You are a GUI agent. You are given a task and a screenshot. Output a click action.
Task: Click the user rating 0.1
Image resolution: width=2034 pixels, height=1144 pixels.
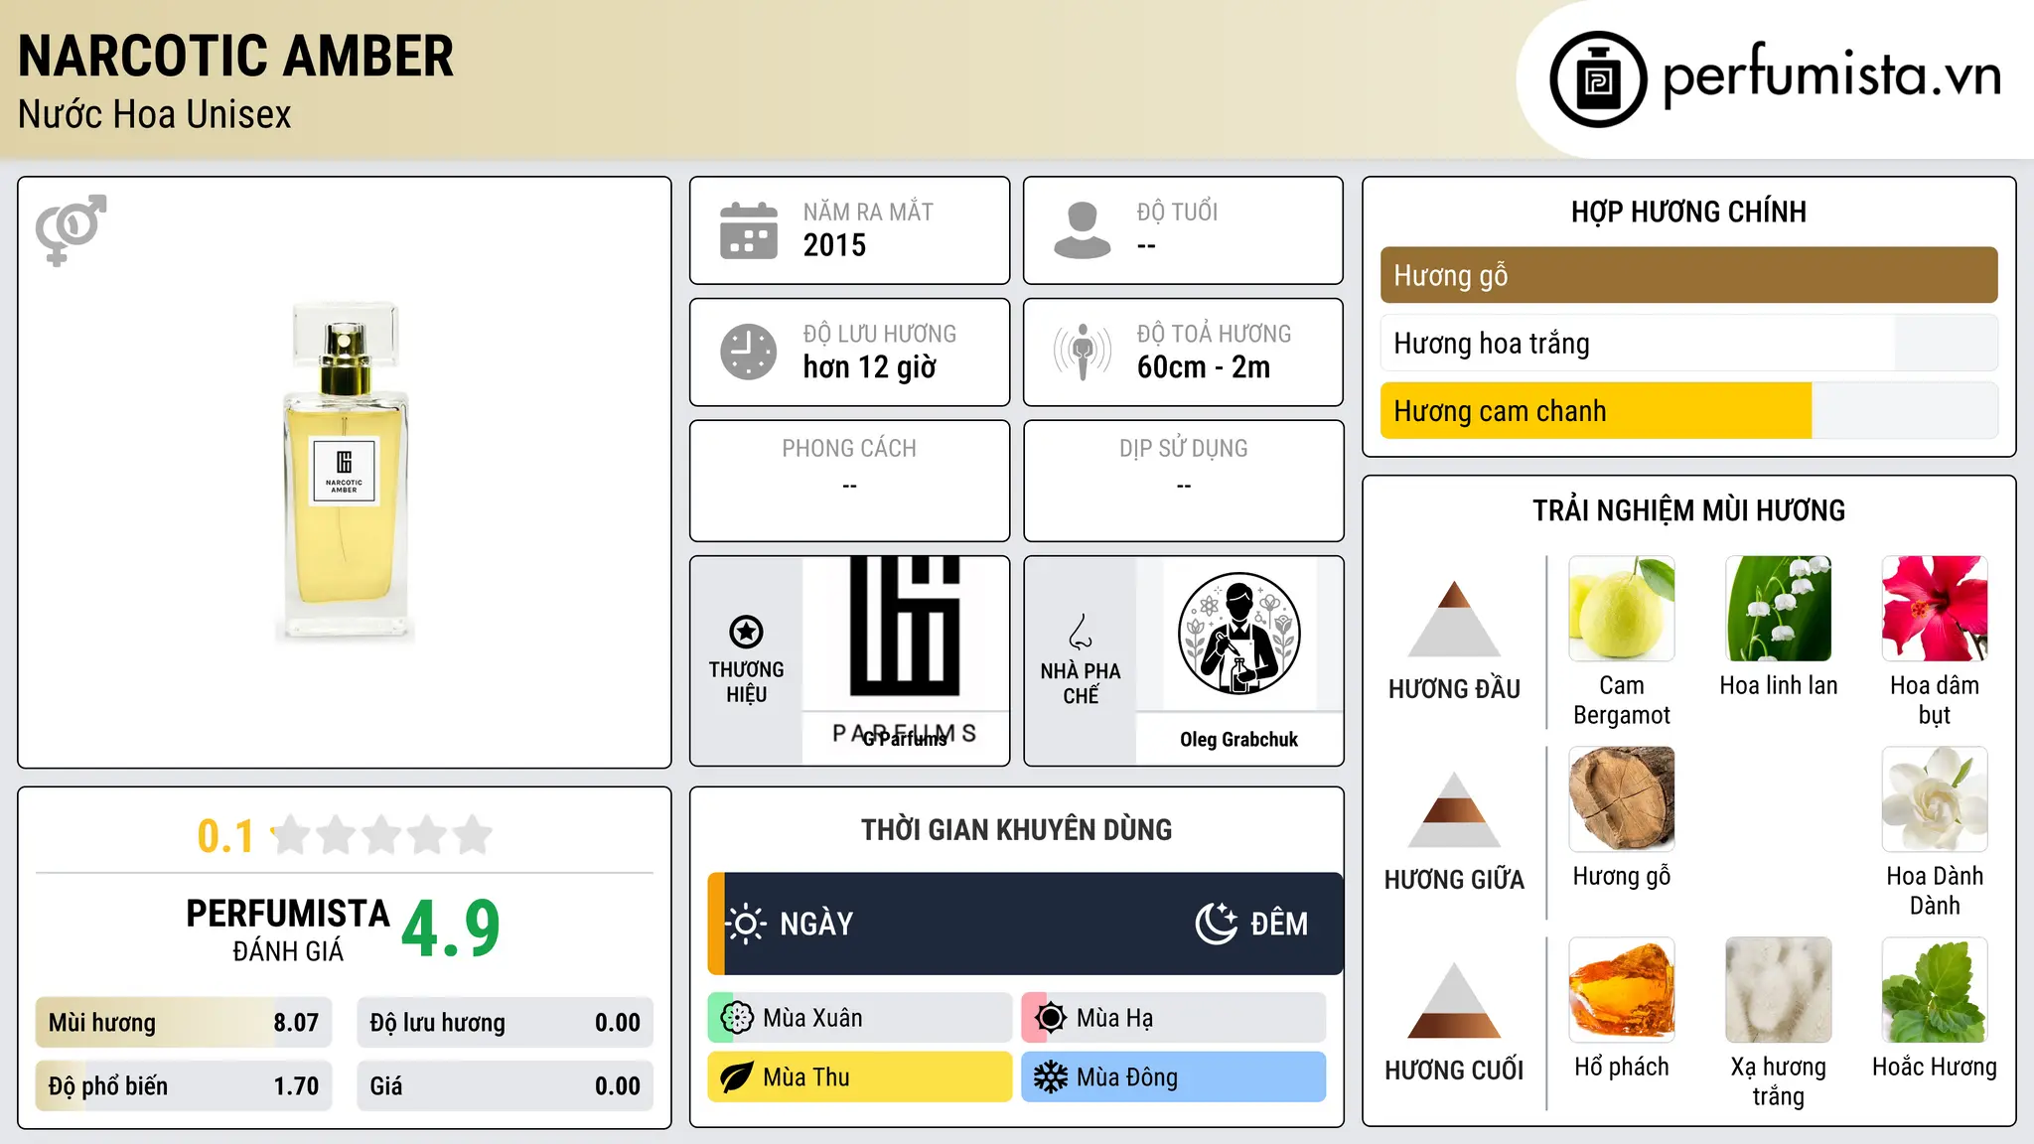[x=225, y=836]
